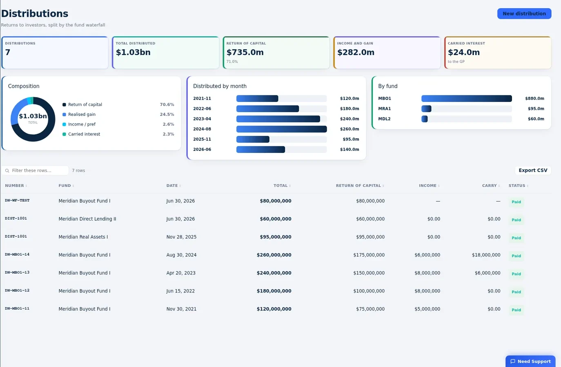Open distribution DN-MBO1-11
561x367 pixels.
point(17,309)
